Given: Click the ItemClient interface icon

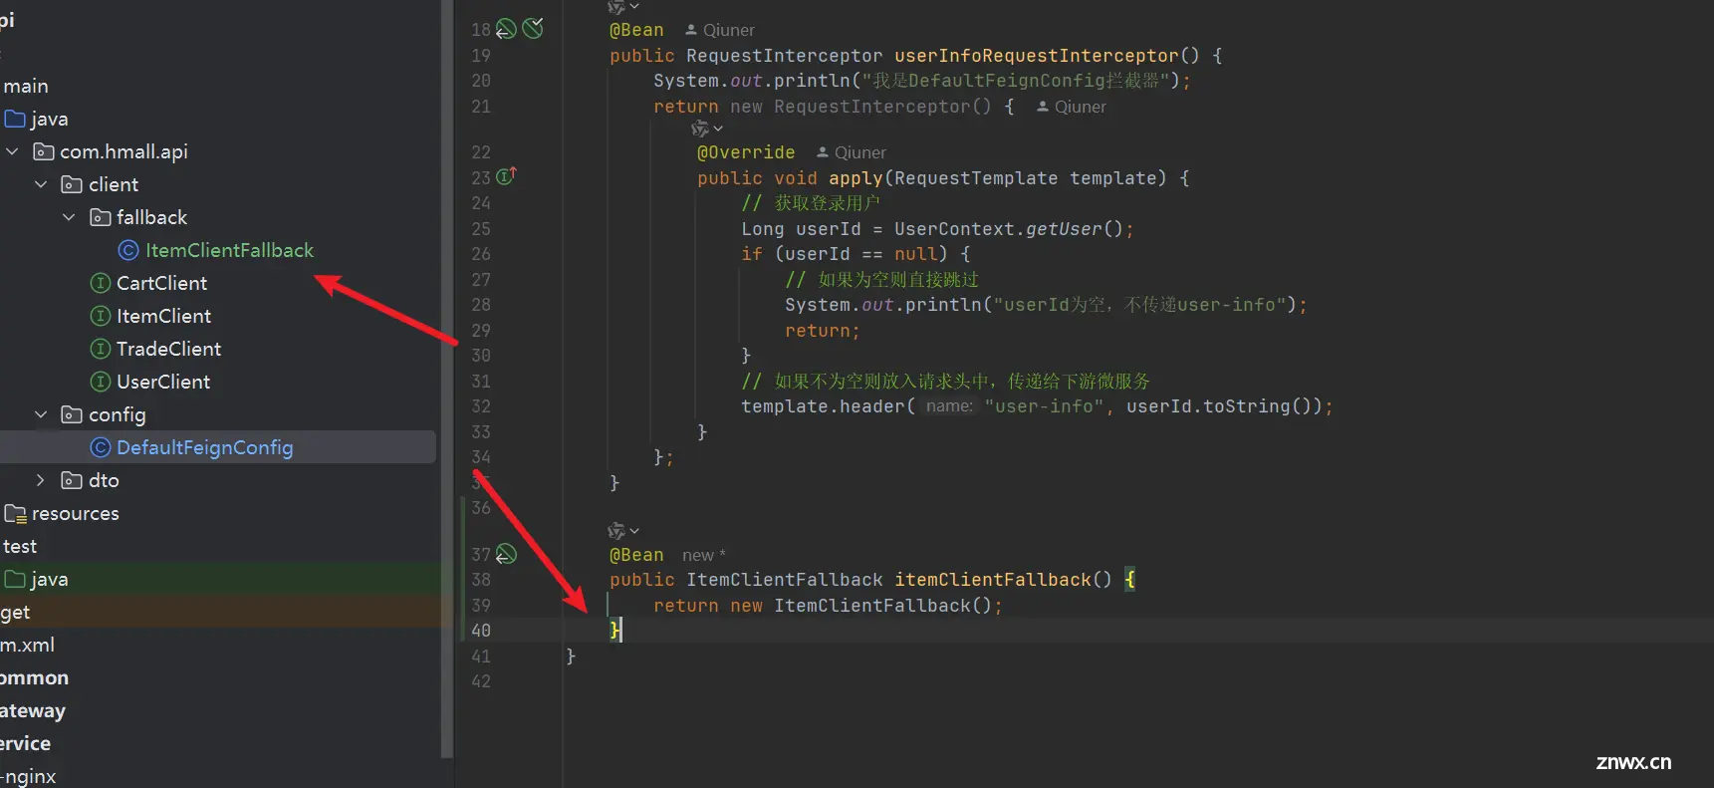Looking at the screenshot, I should tap(100, 316).
